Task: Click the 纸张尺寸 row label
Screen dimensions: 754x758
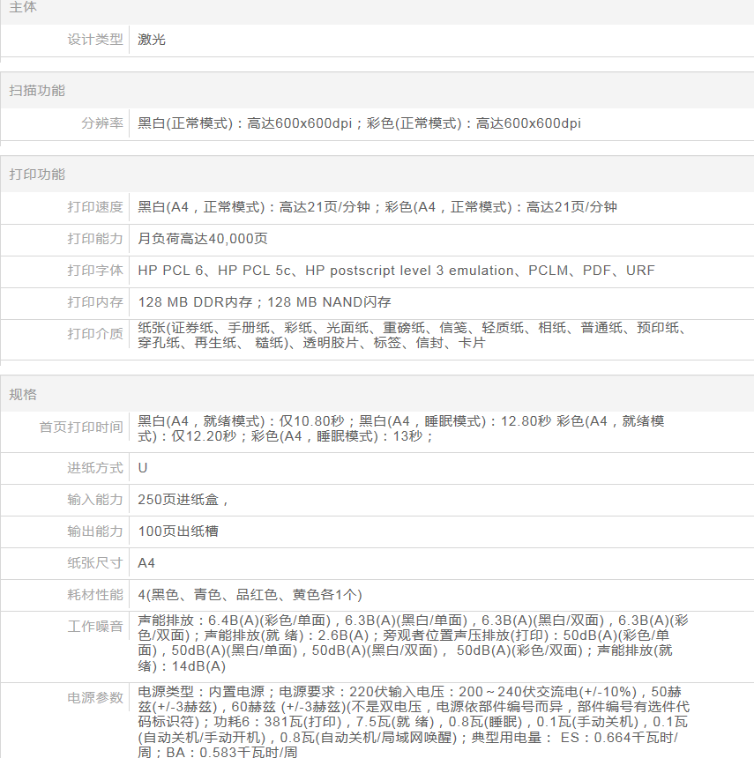Action: tap(95, 563)
